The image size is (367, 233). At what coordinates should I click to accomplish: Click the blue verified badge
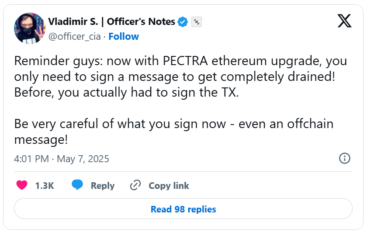coord(183,22)
